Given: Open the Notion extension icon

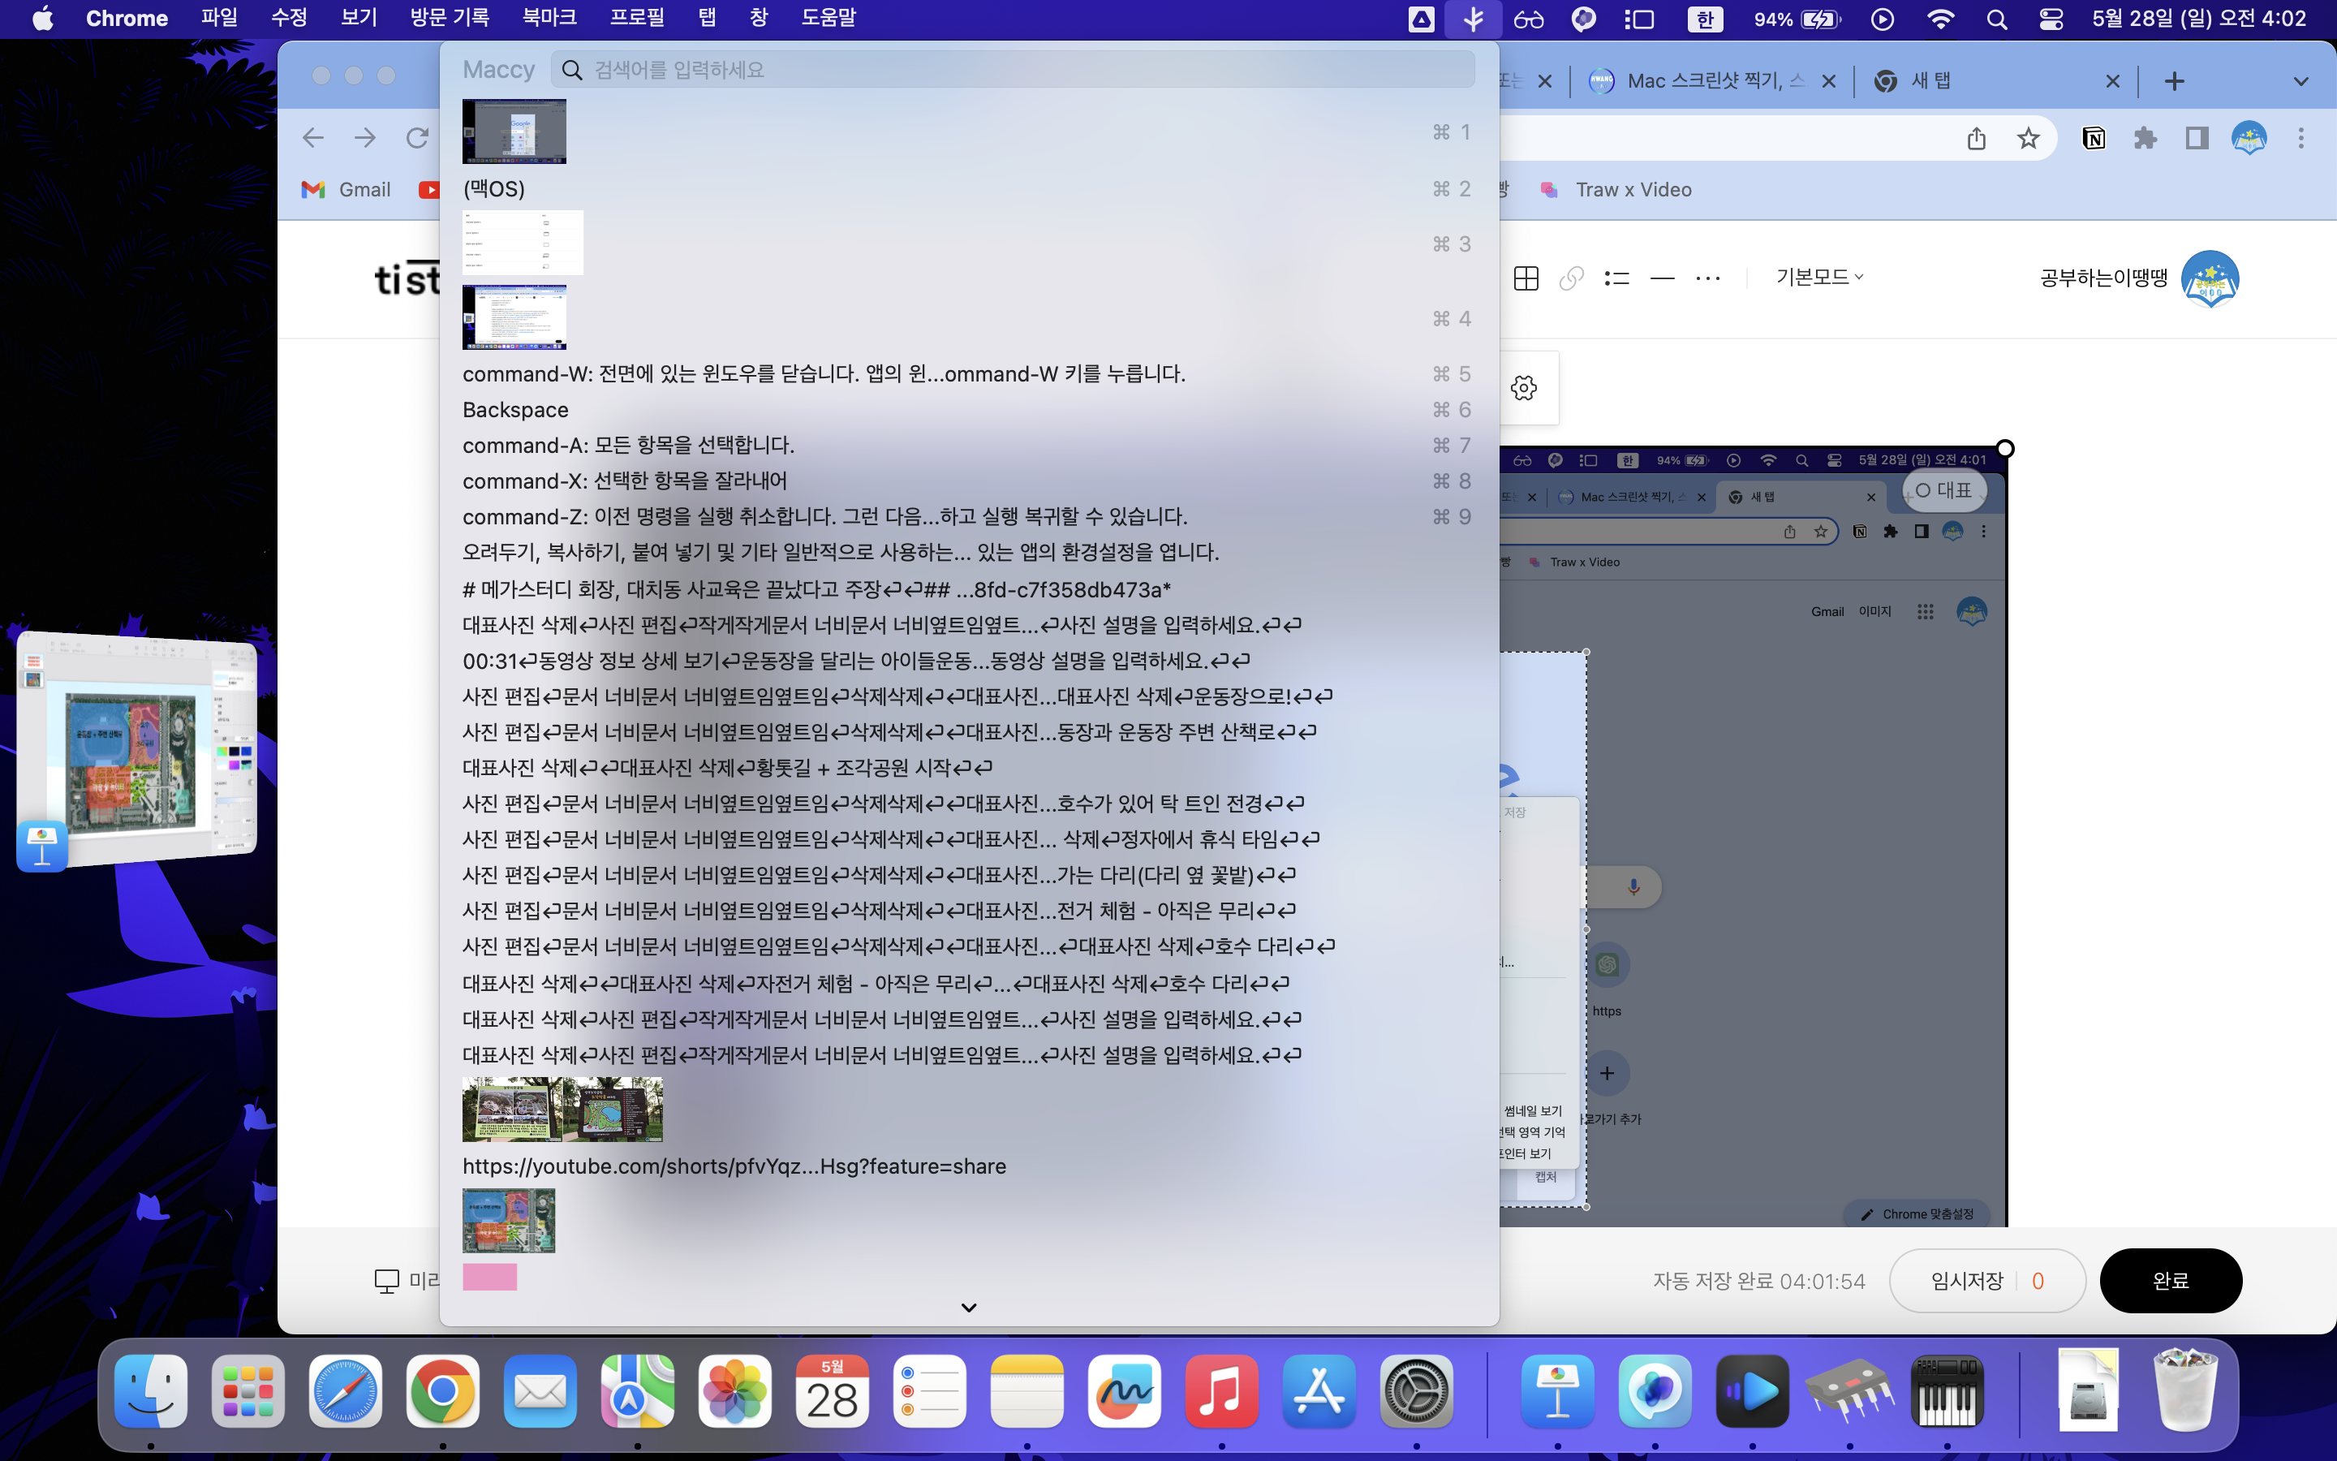Looking at the screenshot, I should click(2094, 138).
